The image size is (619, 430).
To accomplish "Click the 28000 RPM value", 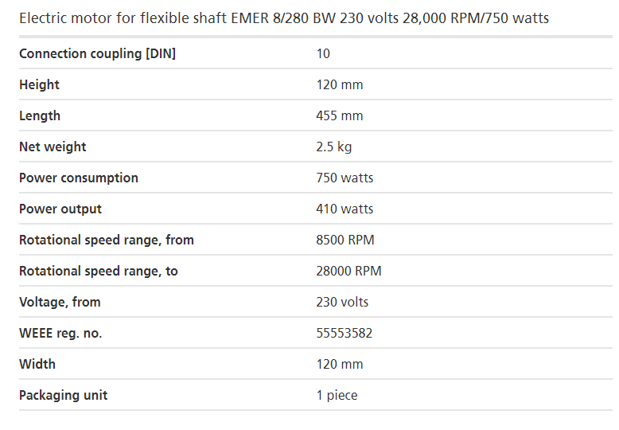I will [x=349, y=271].
